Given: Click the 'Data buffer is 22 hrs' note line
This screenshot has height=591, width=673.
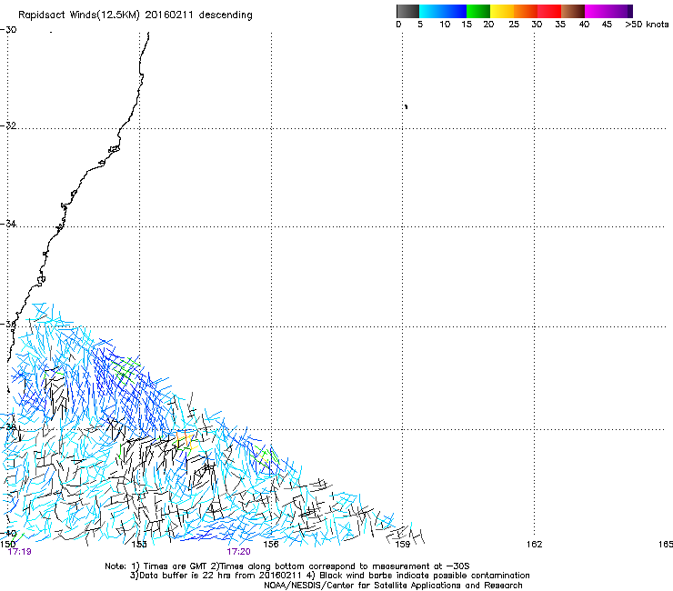Looking at the screenshot, I should pyautogui.click(x=329, y=576).
